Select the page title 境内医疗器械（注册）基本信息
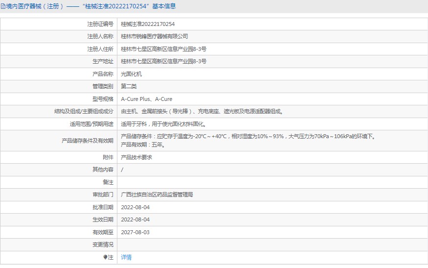Viewport: 428px width, 268px height. (x=90, y=6)
